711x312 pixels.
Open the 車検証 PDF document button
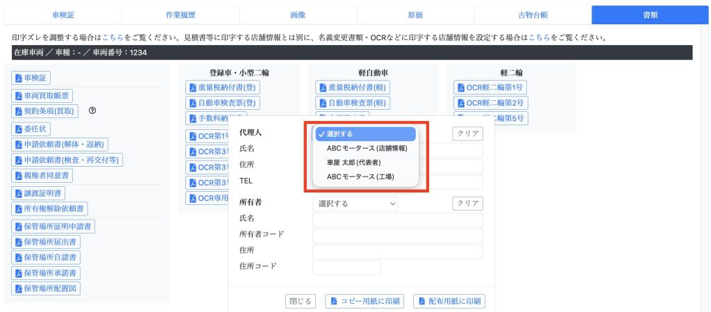32,78
